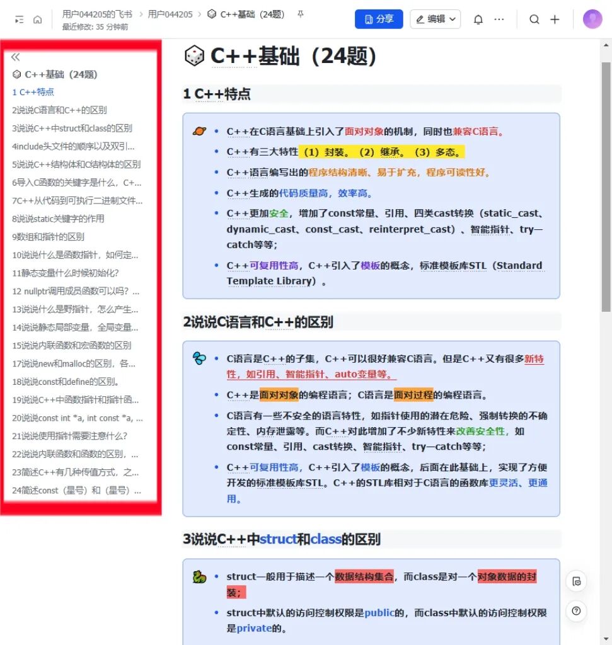Jump to outline item 5 C++结构体和C结构体
Viewport: 612px width, 645px height.
[x=76, y=164]
